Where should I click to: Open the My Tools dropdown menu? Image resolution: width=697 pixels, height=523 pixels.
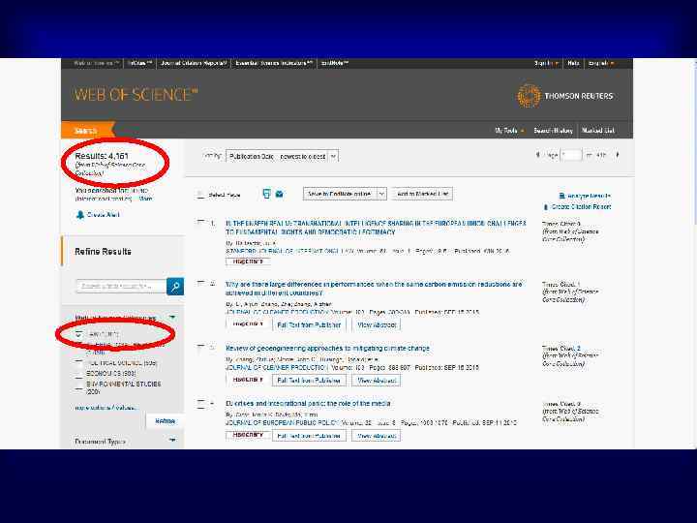[509, 131]
